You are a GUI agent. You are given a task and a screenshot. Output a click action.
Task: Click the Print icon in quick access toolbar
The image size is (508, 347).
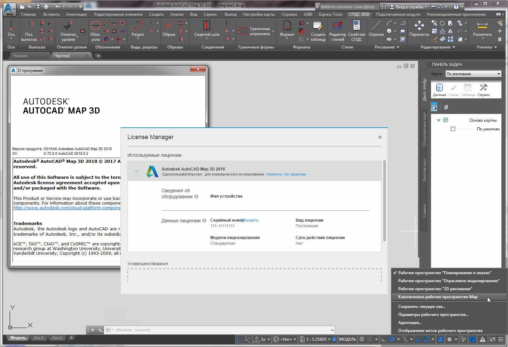46,6
